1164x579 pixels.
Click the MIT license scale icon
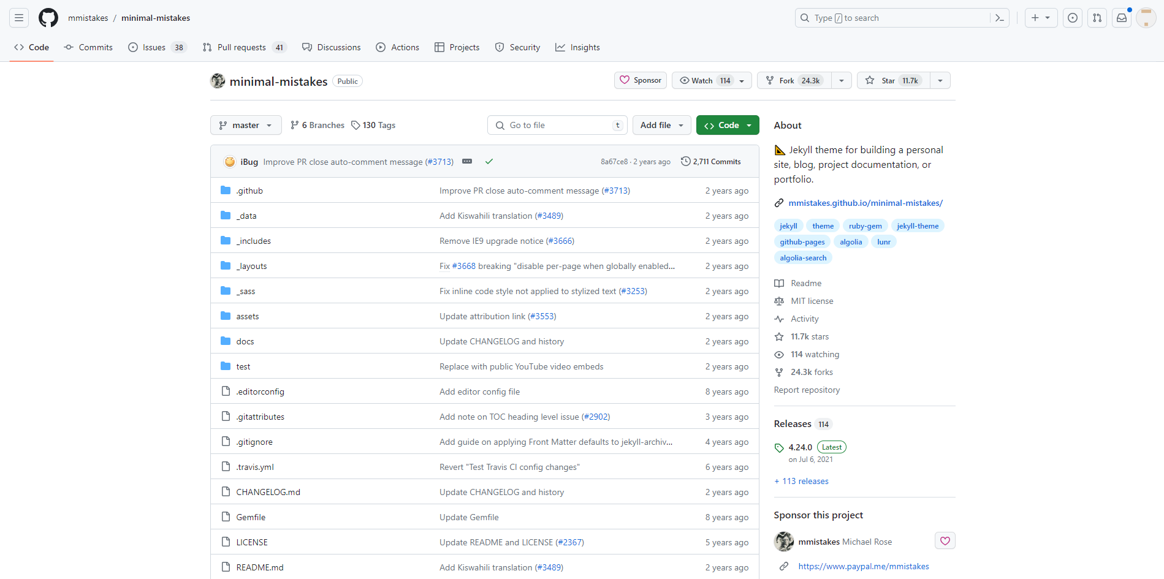pyautogui.click(x=779, y=301)
